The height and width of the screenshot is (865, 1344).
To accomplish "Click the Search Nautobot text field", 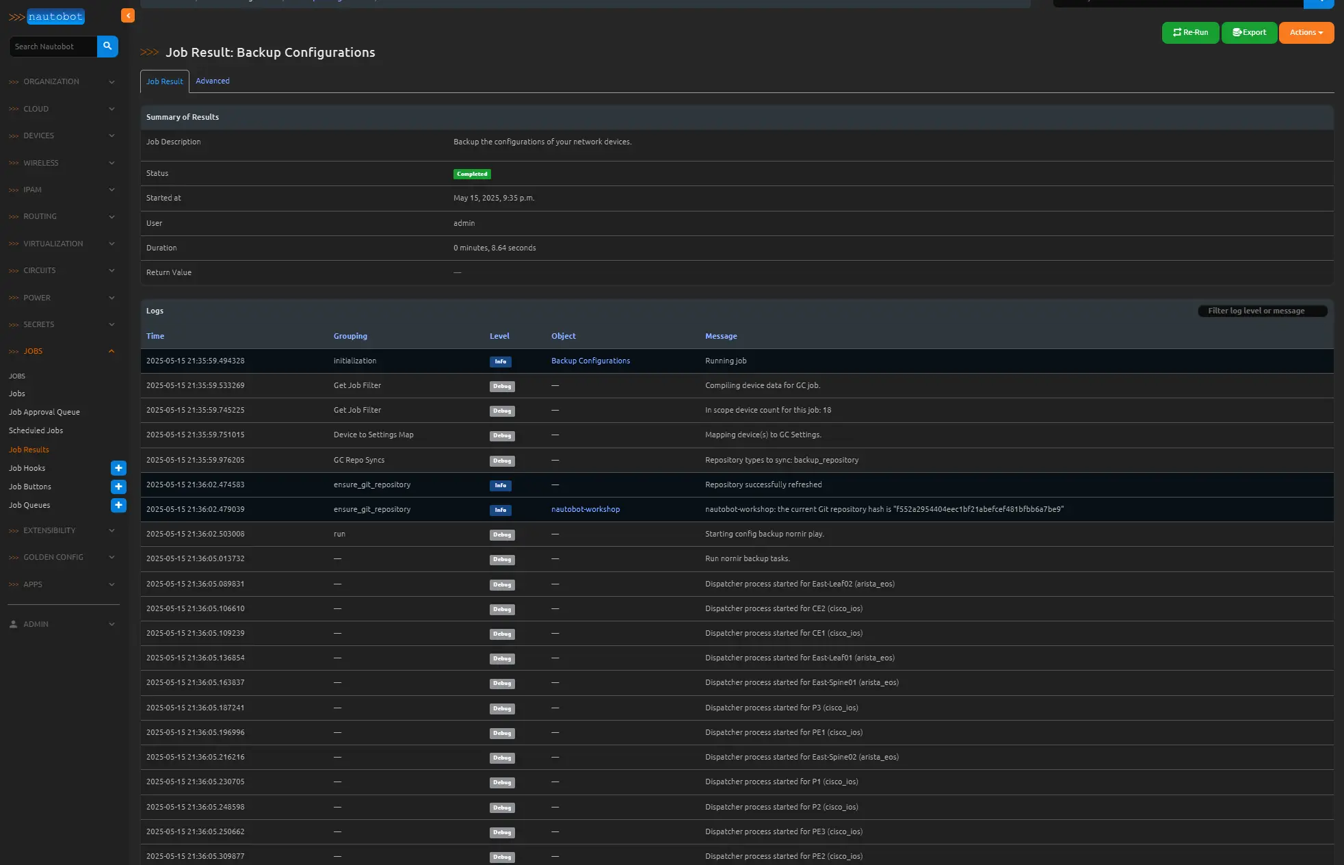I will point(53,47).
